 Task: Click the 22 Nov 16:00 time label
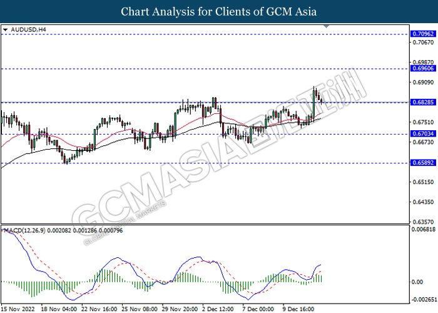(99, 309)
